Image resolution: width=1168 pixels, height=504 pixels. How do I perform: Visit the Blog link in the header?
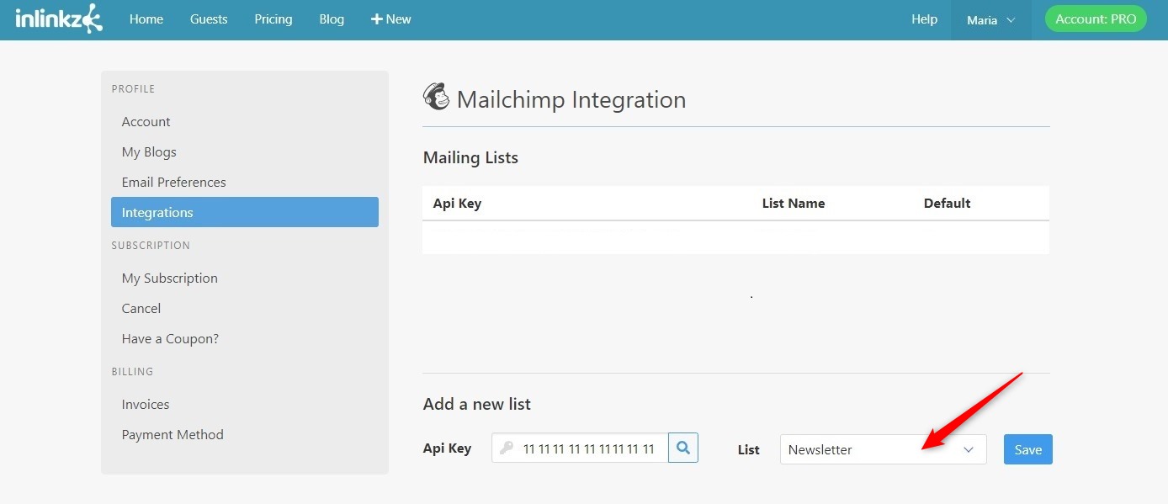point(332,19)
